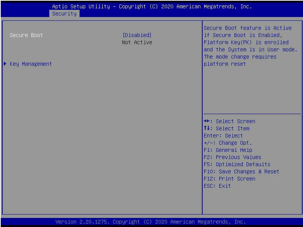Open the Security tab
The width and height of the screenshot is (303, 227).
[64, 14]
